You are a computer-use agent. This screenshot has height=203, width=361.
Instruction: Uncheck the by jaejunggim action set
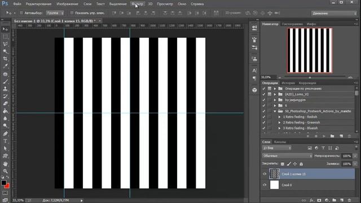pos(264,100)
